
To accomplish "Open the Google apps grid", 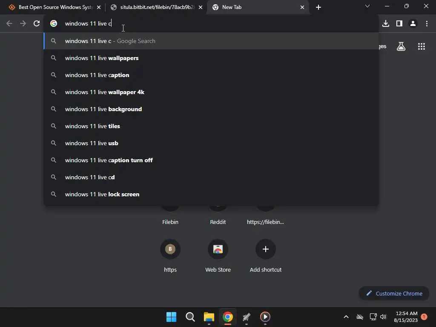I will pos(421,46).
